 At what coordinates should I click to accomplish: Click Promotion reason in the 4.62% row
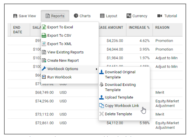tap(164, 41)
